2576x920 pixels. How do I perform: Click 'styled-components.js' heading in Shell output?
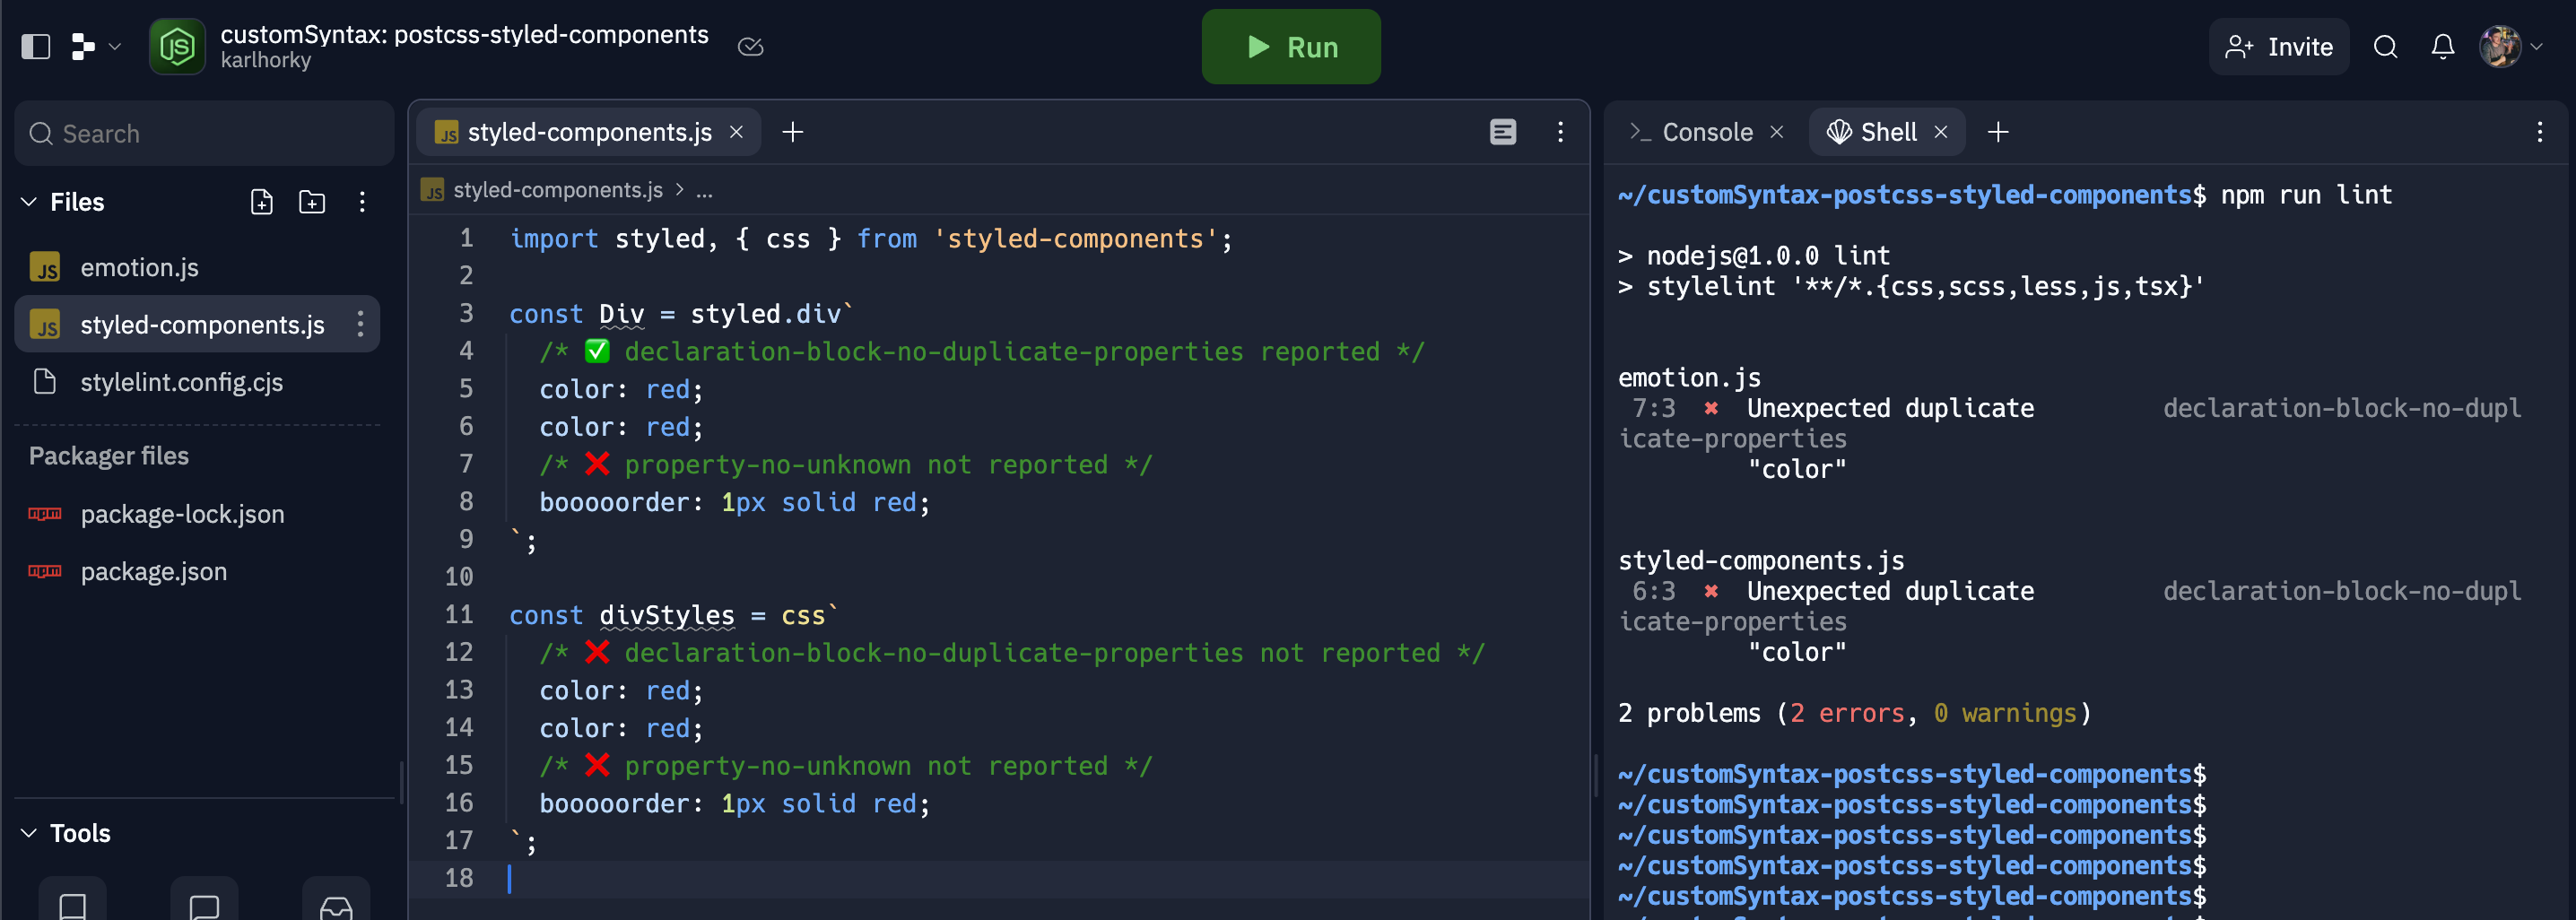1761,561
